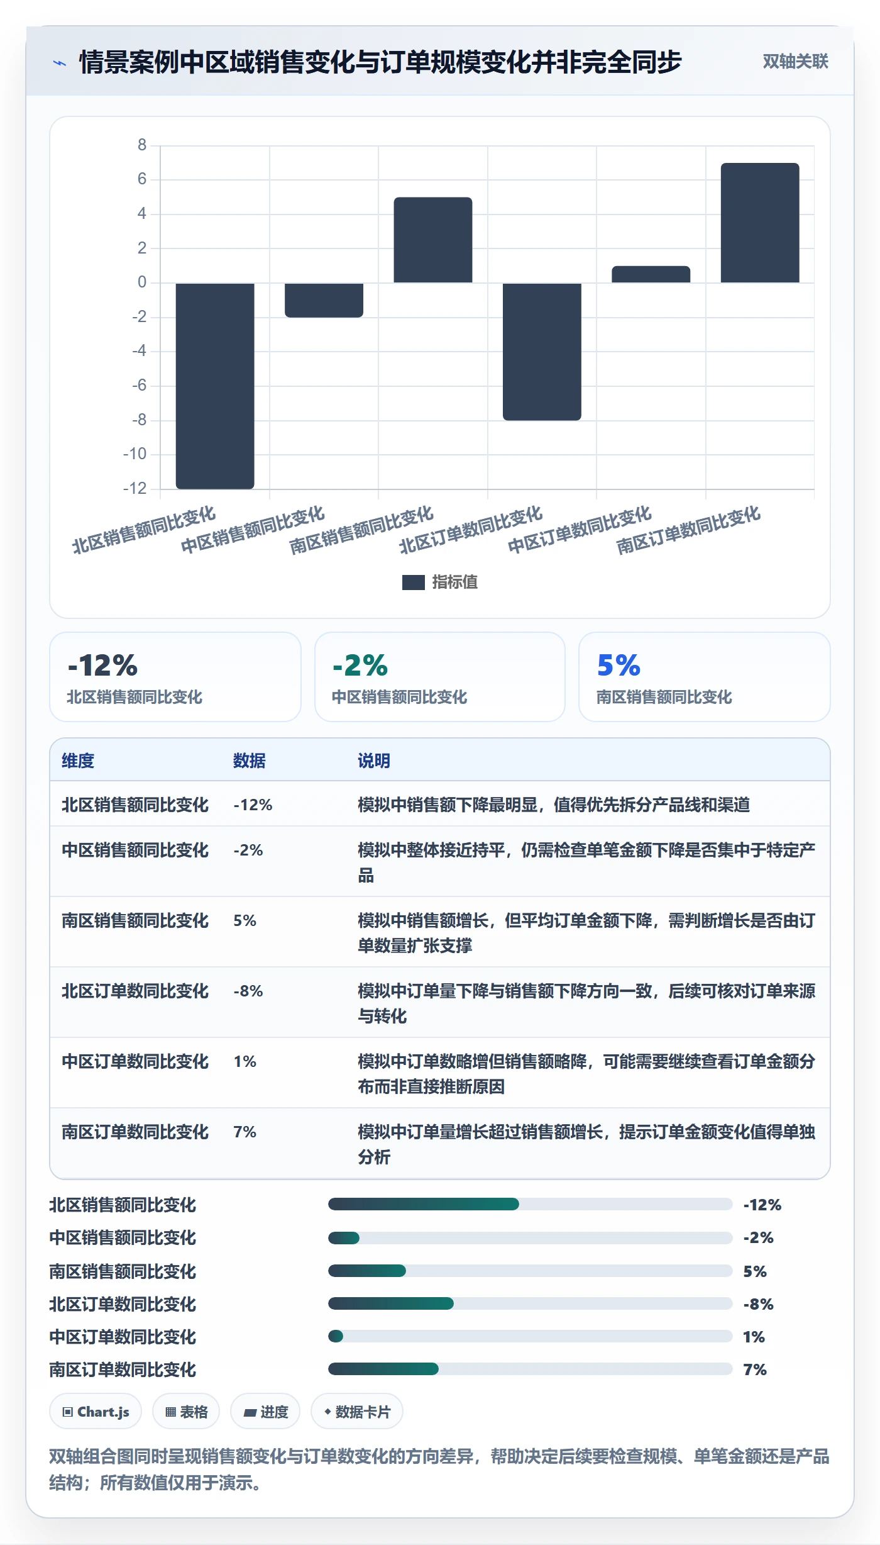This screenshot has width=880, height=1545.
Task: Select table row cell 北区销售额同比变化
Action: pos(135,805)
